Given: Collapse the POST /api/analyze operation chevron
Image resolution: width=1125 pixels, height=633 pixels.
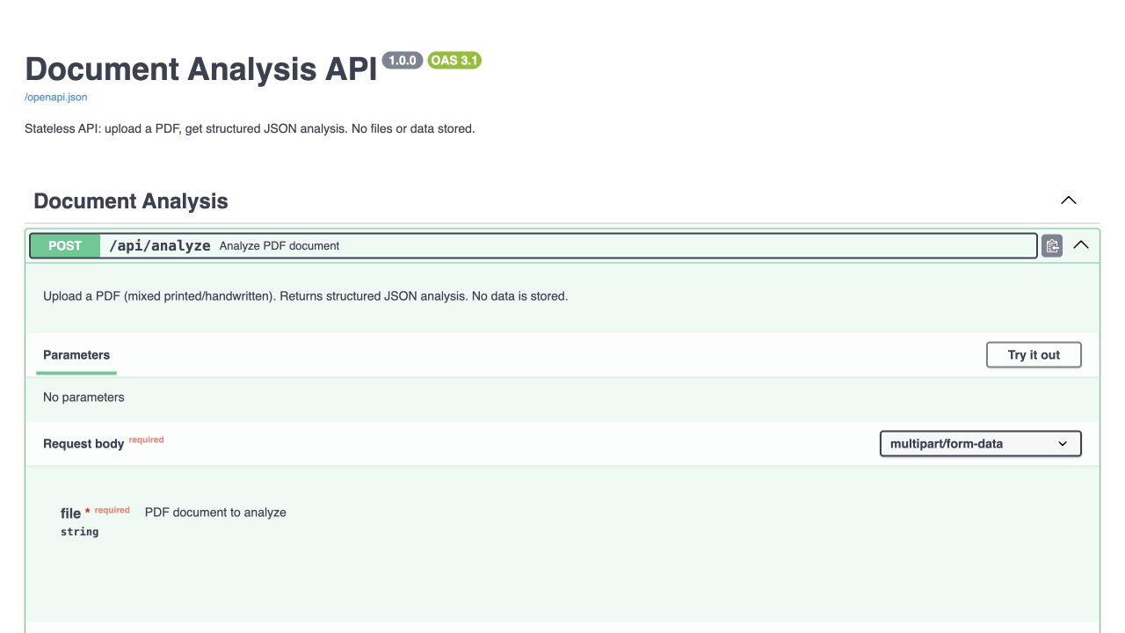Looking at the screenshot, I should click(x=1081, y=245).
